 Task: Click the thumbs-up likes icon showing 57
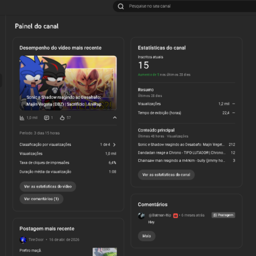point(62,118)
